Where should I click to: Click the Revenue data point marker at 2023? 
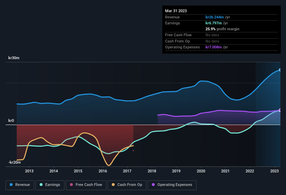pyautogui.click(x=280, y=70)
